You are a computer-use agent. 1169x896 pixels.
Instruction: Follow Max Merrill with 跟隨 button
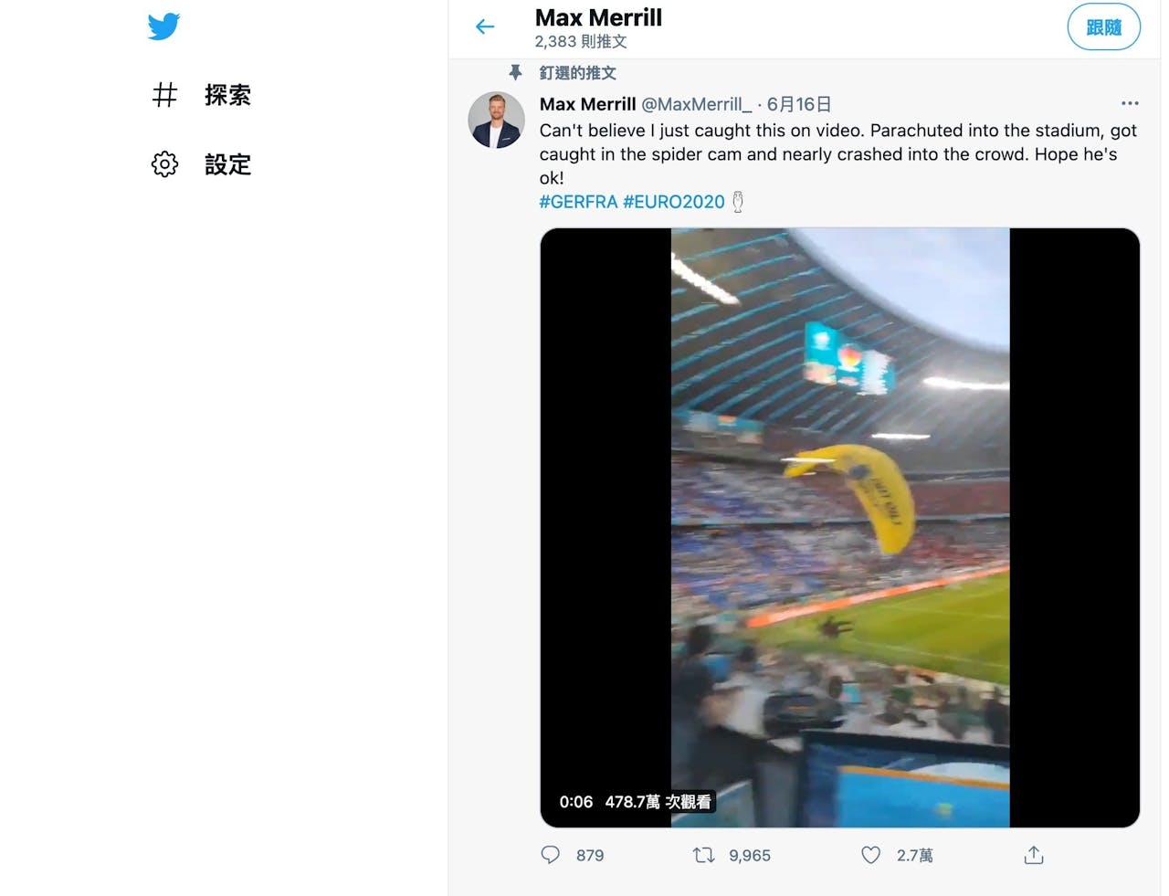1103,27
